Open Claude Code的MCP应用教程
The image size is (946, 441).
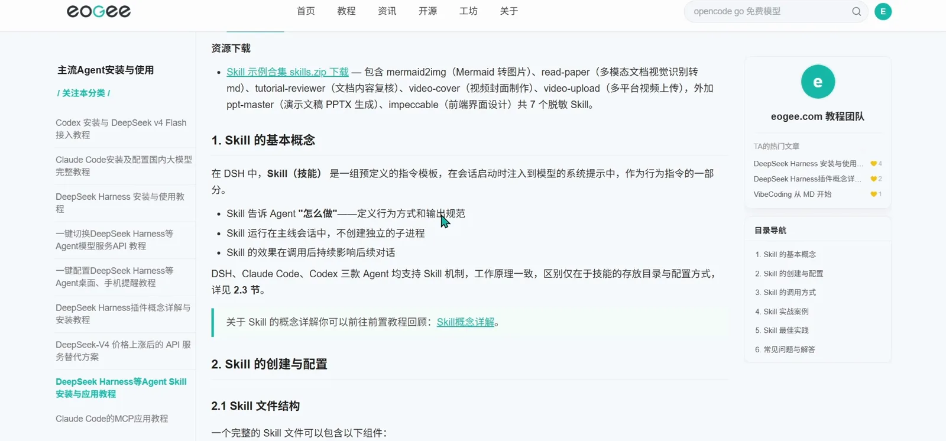point(112,419)
